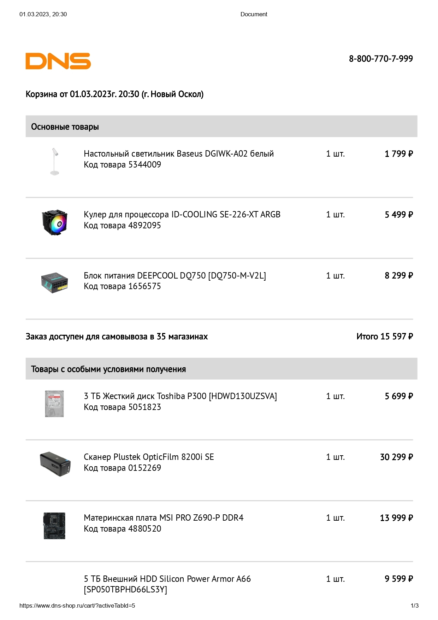Open the Plustek OpticFilm 8200i SE title
This screenshot has width=438, height=620.
[149, 457]
